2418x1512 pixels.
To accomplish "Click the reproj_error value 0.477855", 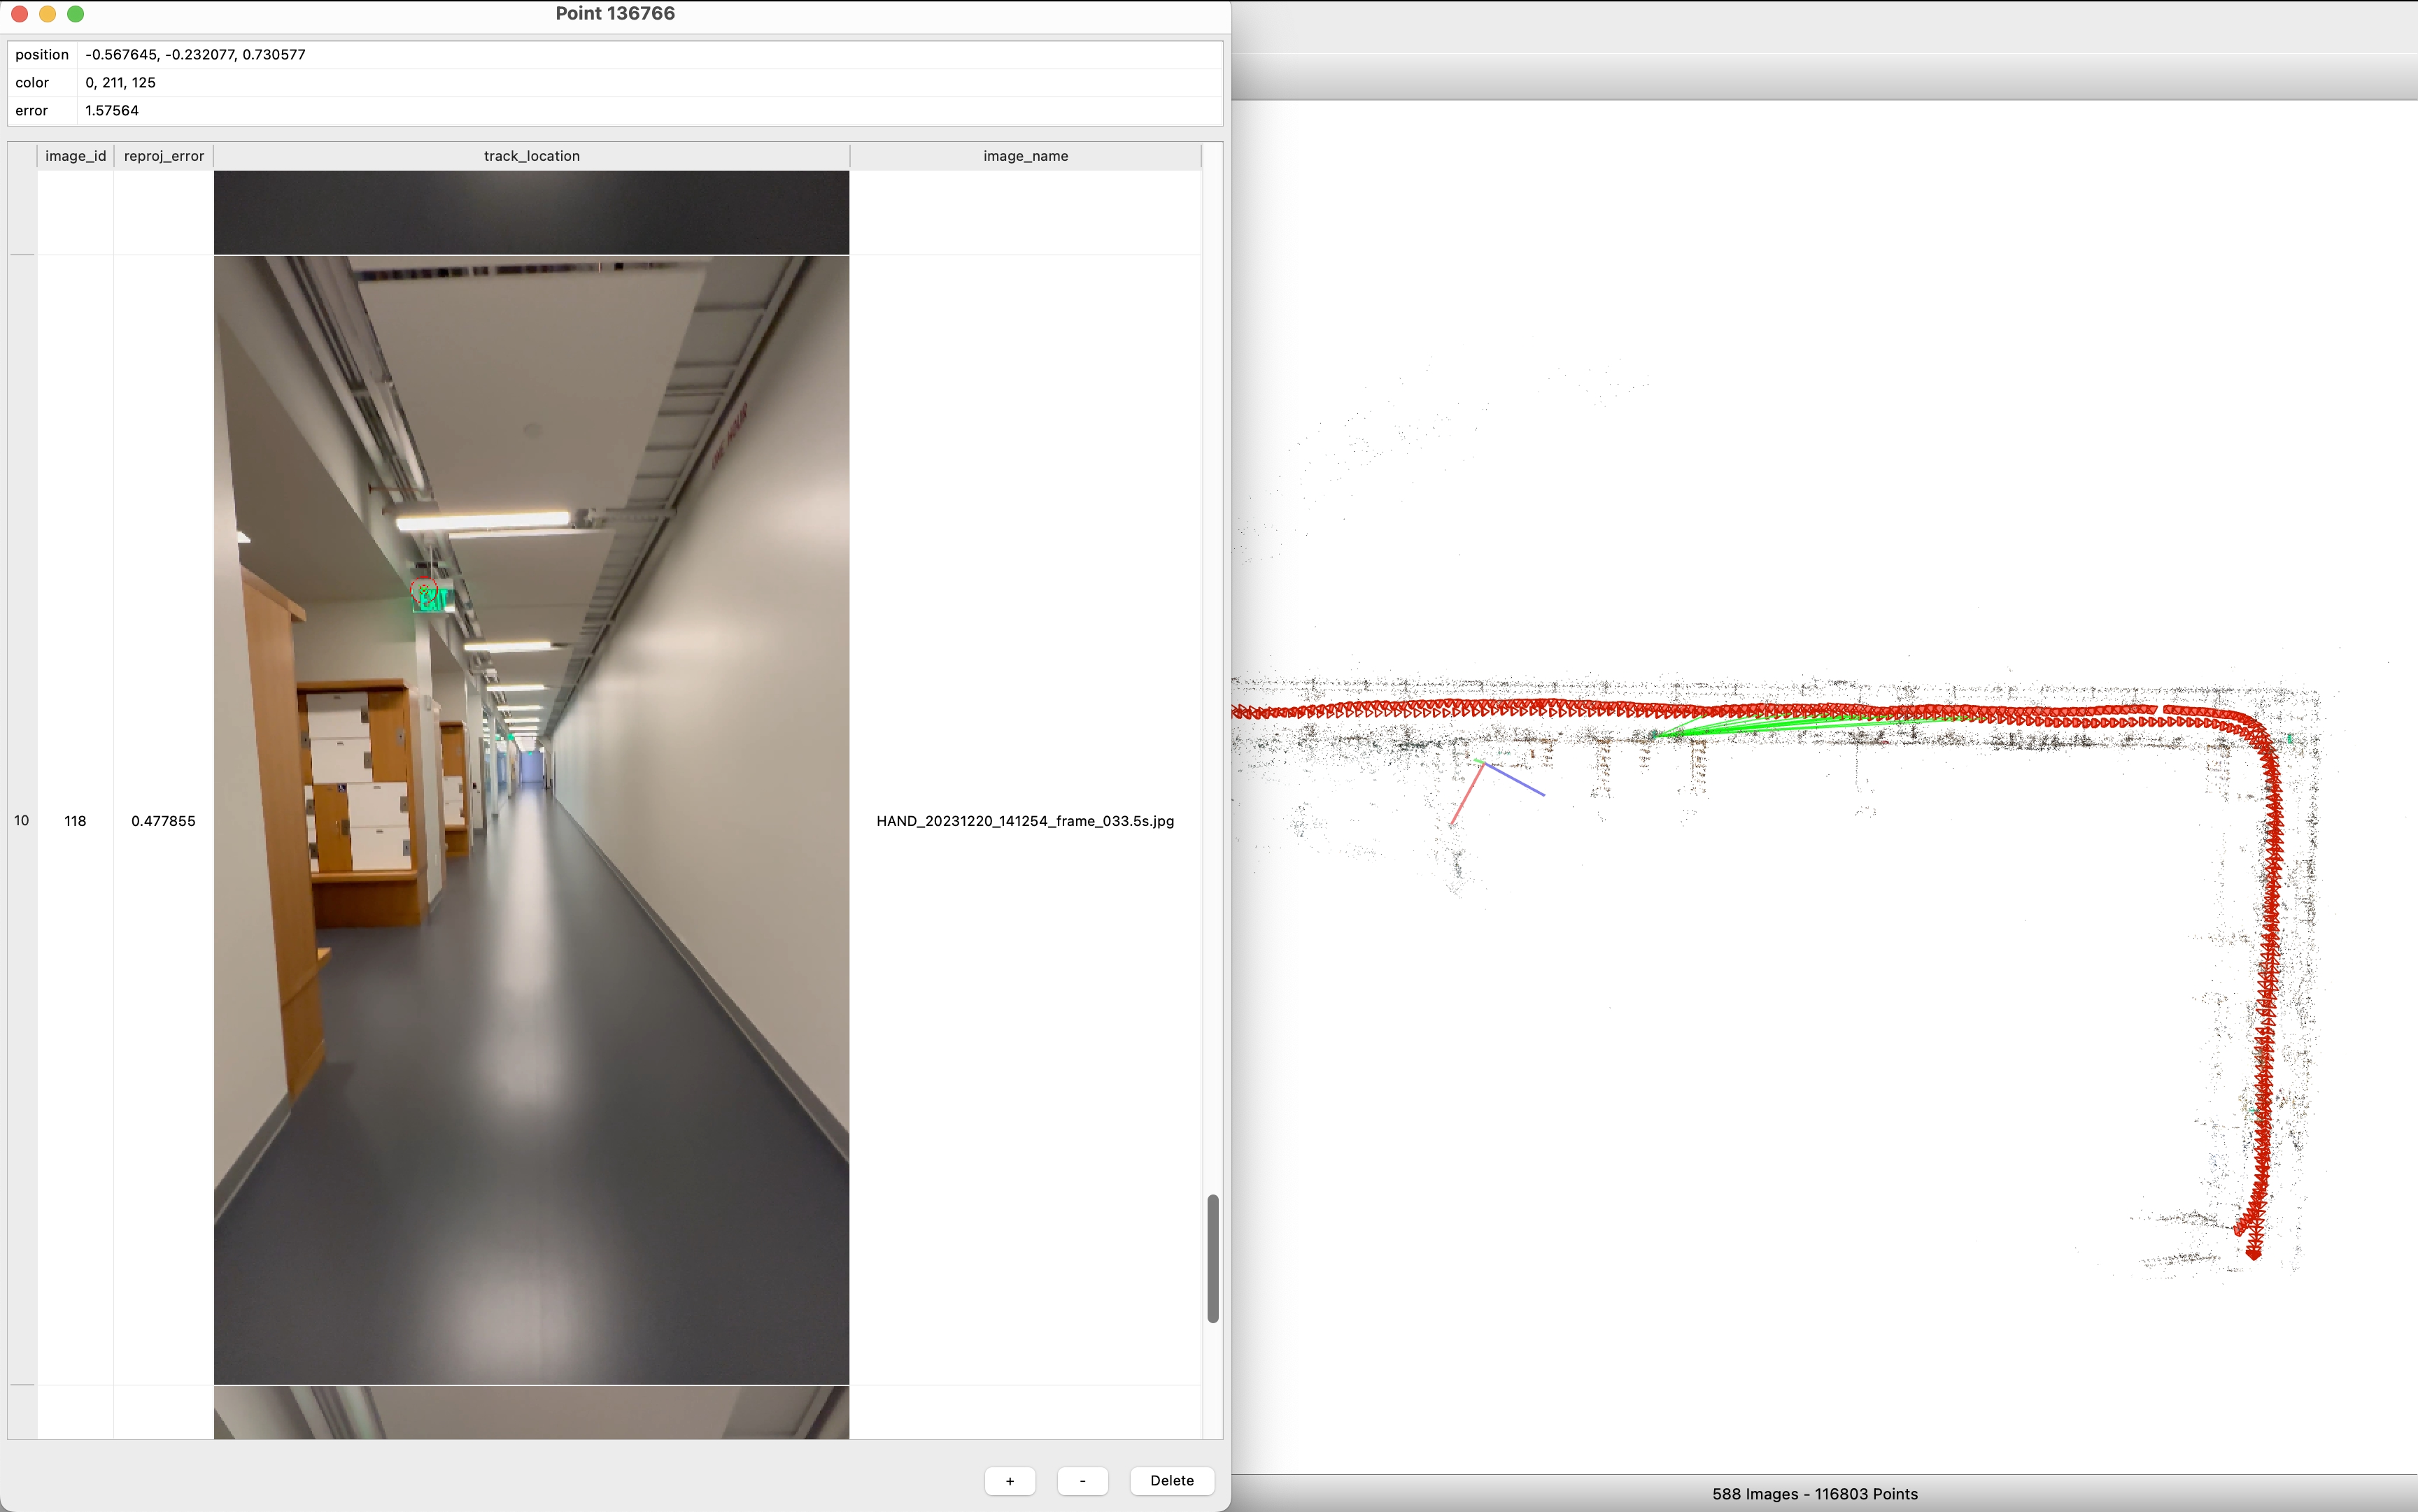I will pos(163,820).
